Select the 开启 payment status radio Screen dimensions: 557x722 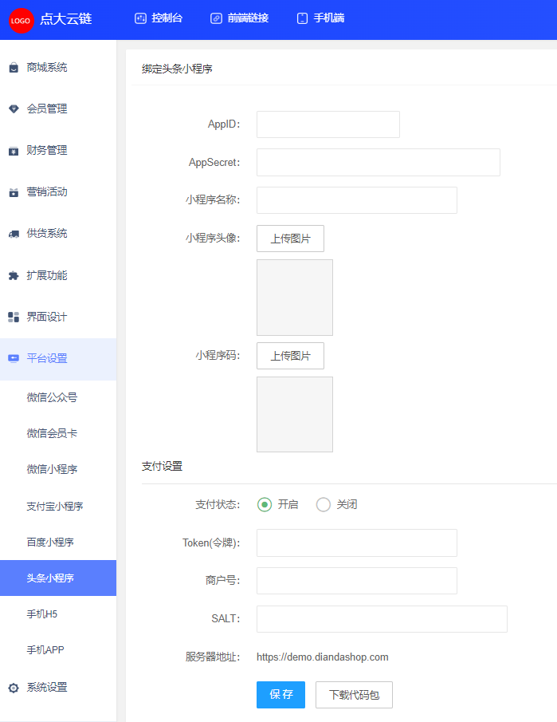(x=265, y=505)
